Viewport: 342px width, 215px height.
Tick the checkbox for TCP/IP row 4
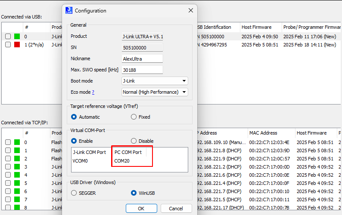coord(8,175)
